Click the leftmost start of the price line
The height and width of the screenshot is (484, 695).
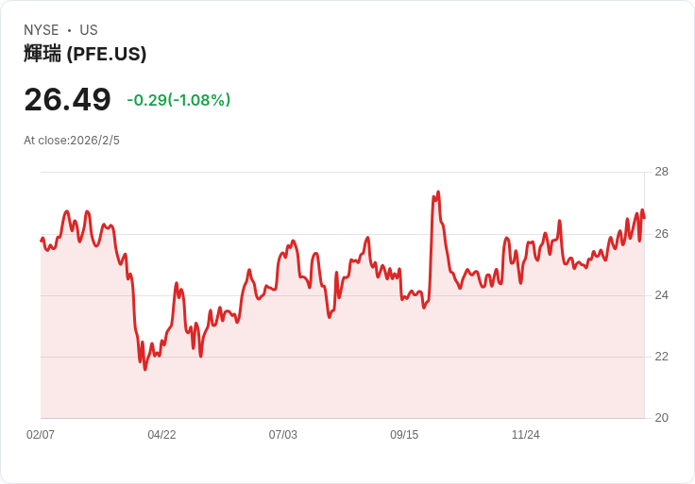[x=41, y=241]
